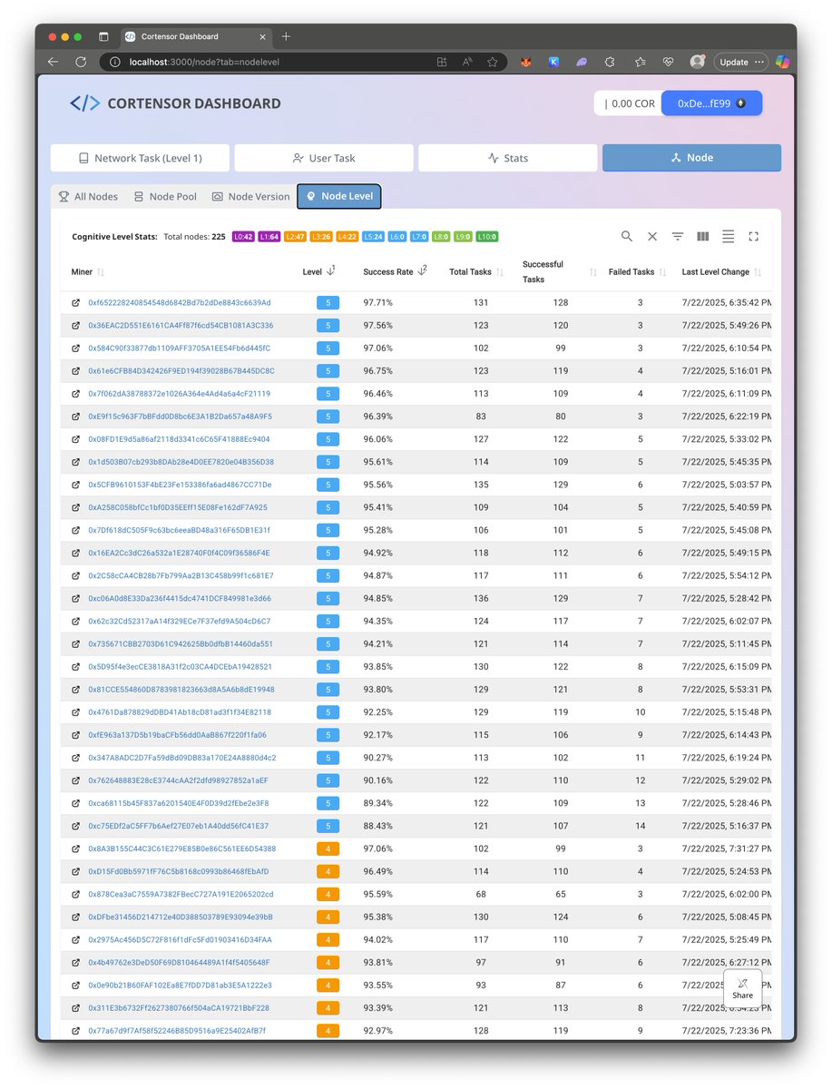
Task: Click the green L10:0 level badge
Action: (487, 237)
